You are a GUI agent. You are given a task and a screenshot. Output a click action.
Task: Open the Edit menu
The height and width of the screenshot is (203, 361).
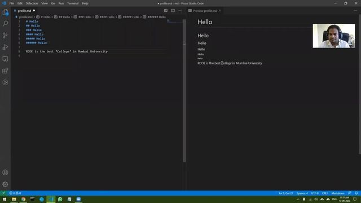20,3
